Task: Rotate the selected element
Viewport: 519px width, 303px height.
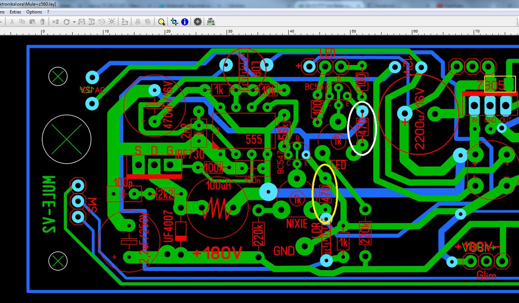Action: point(66,21)
